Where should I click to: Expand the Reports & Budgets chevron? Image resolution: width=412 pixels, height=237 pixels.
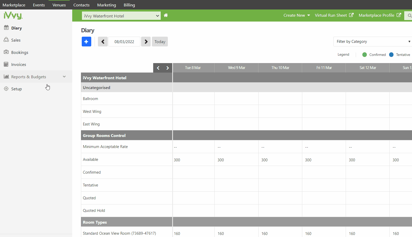click(x=64, y=76)
